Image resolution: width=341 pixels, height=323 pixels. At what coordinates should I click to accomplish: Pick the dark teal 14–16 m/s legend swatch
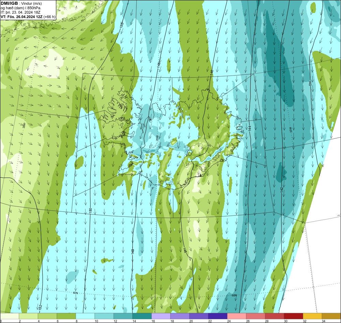tap(142, 316)
